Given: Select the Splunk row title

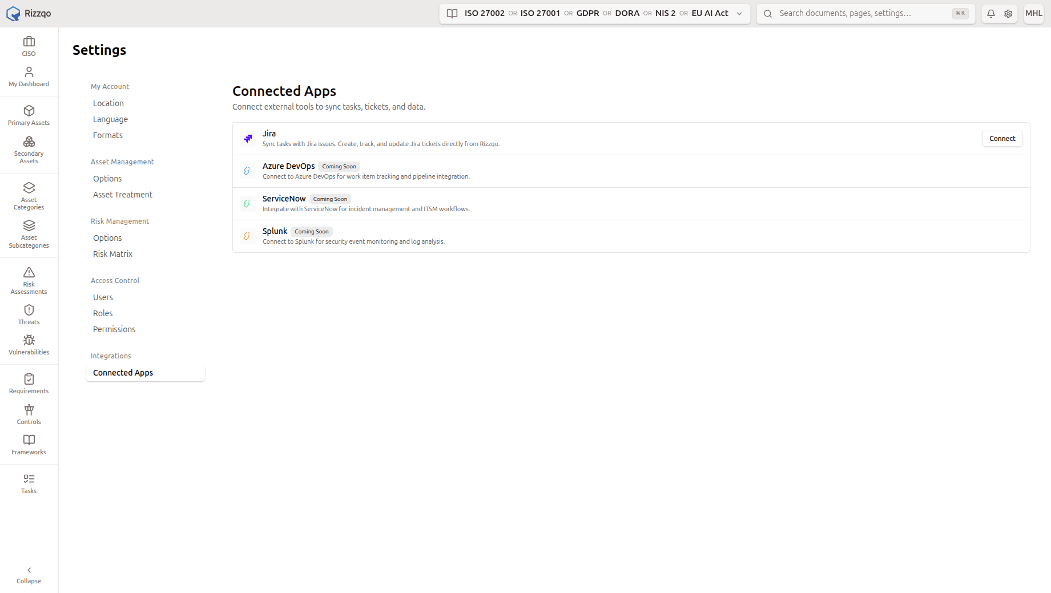Looking at the screenshot, I should (x=275, y=231).
